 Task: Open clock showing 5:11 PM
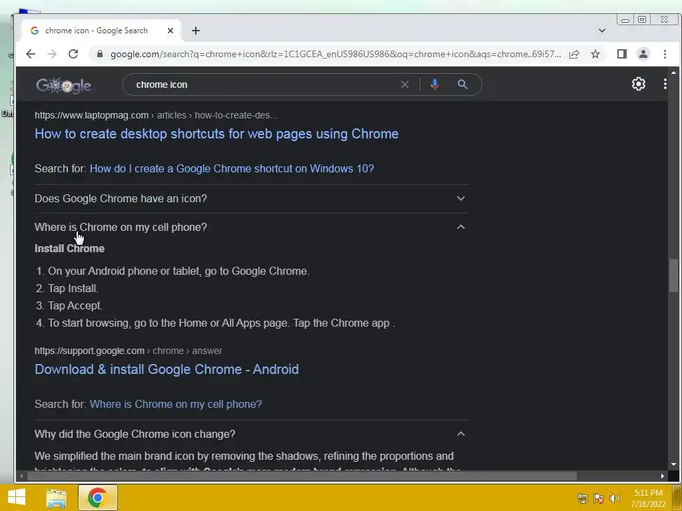pyautogui.click(x=648, y=498)
